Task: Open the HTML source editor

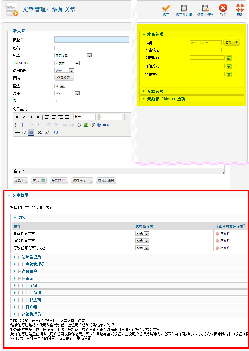Action: [x=106, y=125]
